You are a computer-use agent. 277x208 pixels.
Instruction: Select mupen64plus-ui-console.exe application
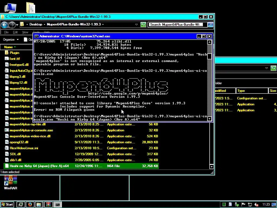click(x=29, y=130)
